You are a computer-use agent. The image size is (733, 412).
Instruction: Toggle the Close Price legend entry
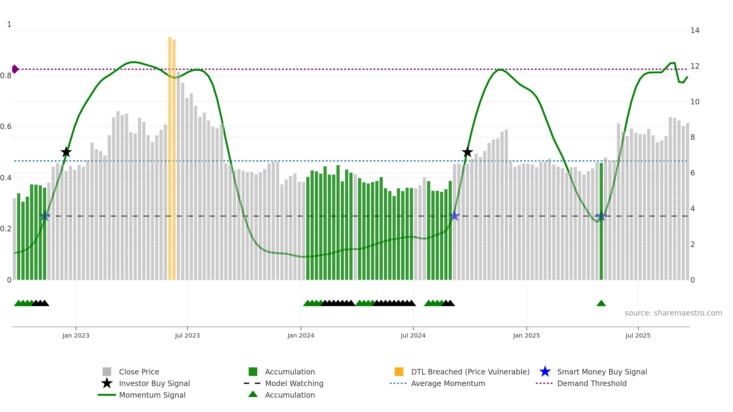pyautogui.click(x=139, y=372)
